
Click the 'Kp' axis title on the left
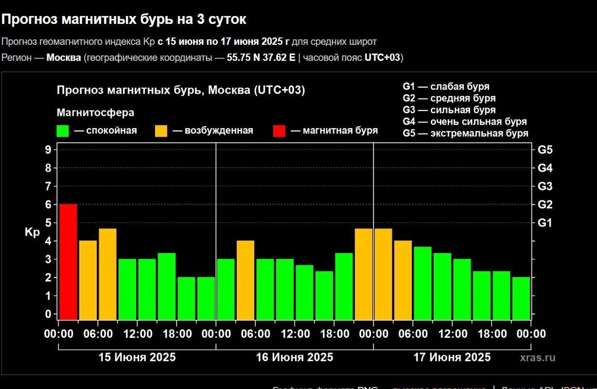pyautogui.click(x=32, y=233)
